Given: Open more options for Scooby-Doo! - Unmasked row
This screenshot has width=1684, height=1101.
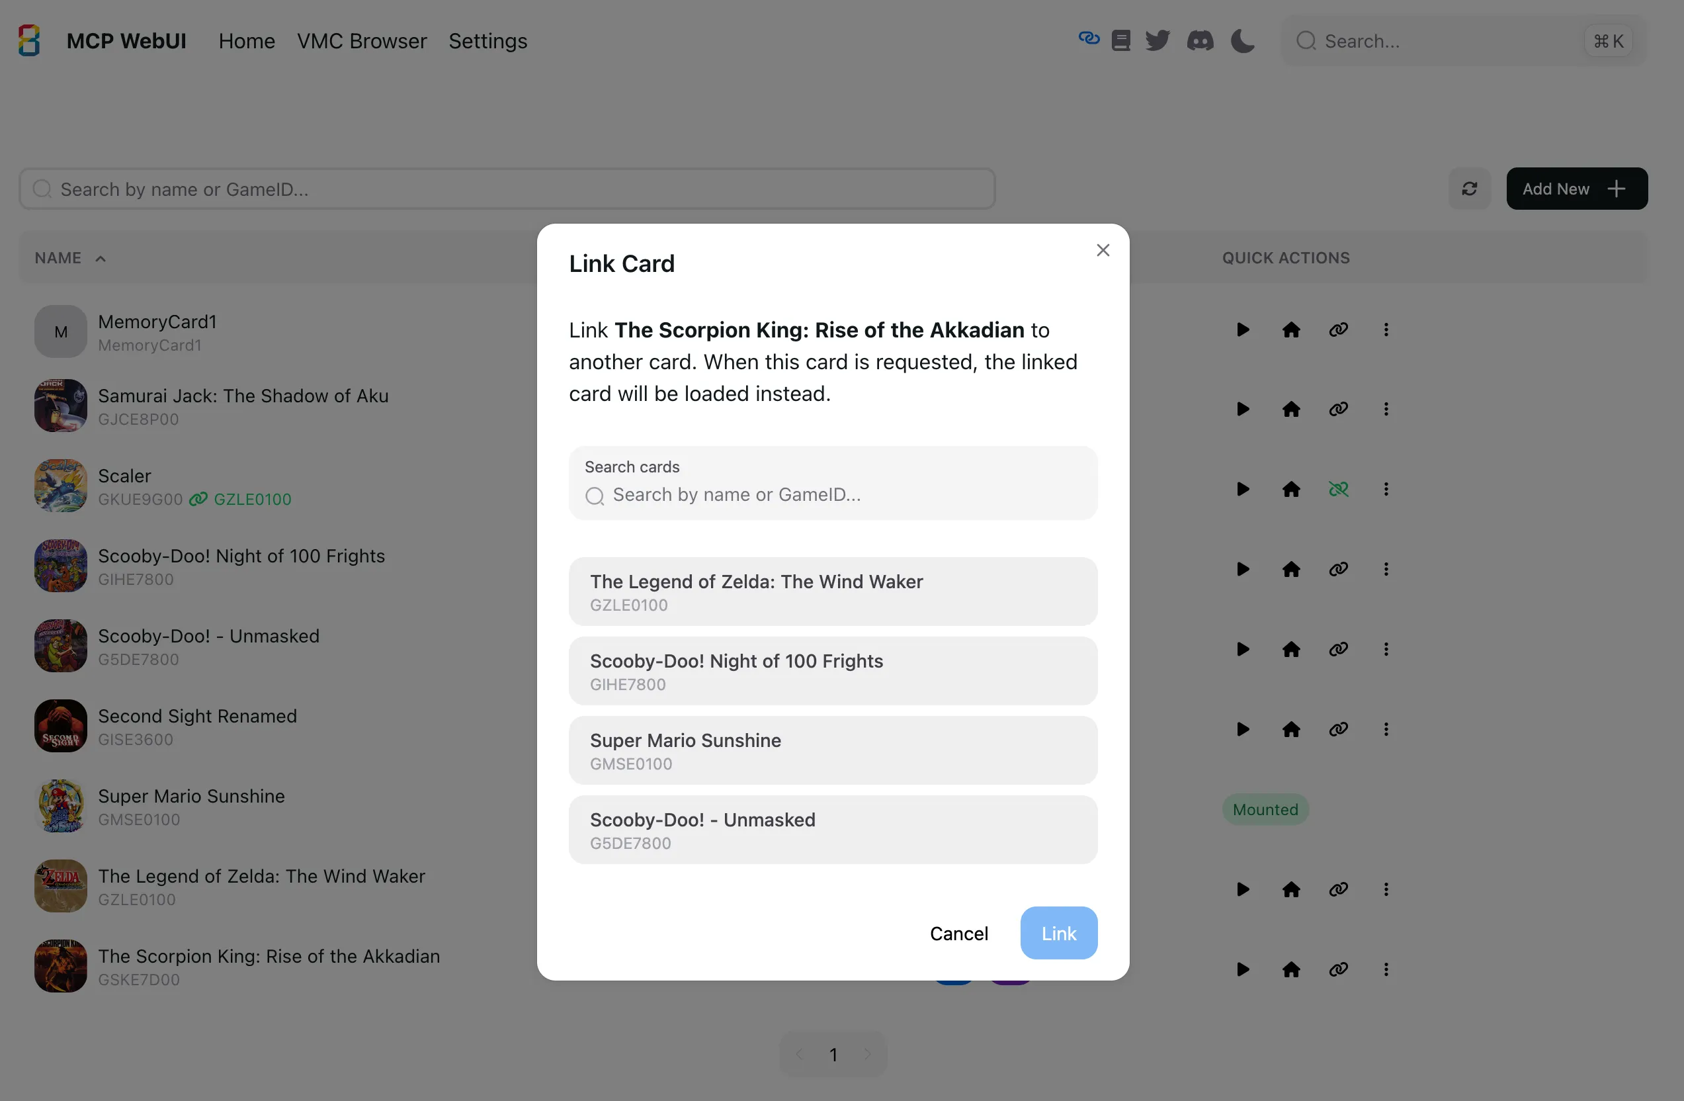Looking at the screenshot, I should click(x=1386, y=649).
